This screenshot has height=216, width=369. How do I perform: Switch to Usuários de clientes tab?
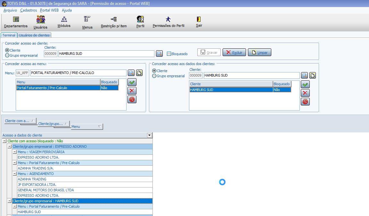pyautogui.click(x=34, y=35)
